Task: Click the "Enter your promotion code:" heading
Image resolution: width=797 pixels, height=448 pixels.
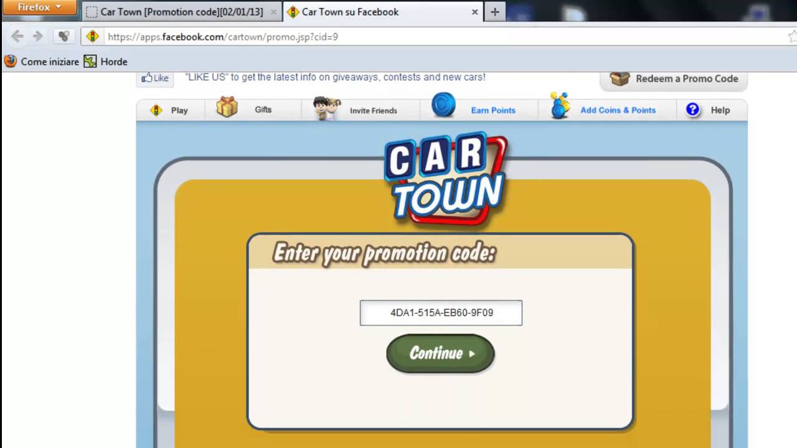Action: (384, 253)
